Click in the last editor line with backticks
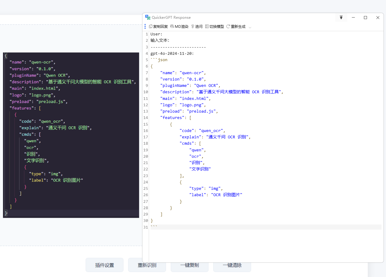Image resolution: width=386 pixels, height=277 pixels. coord(266,227)
